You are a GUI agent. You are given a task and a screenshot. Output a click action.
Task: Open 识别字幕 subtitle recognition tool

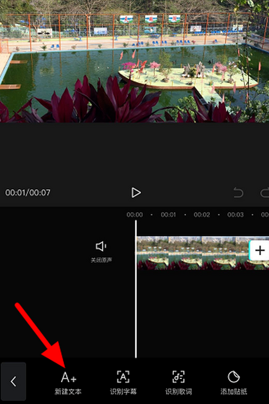coord(123,377)
